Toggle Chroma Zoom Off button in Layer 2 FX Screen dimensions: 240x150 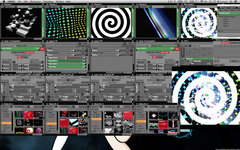tap(83, 53)
